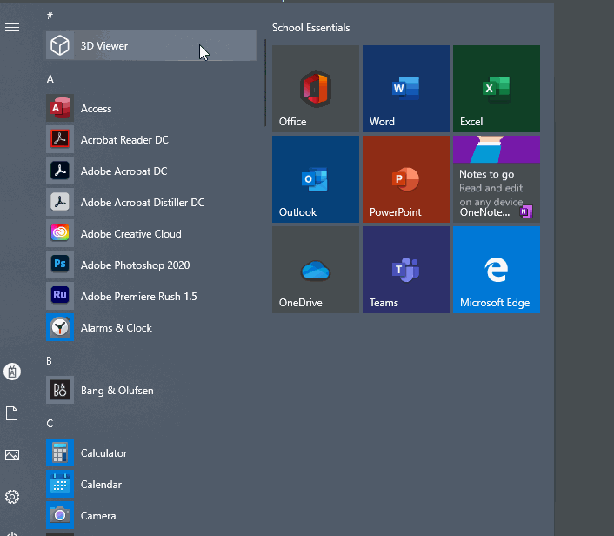Image resolution: width=614 pixels, height=536 pixels.
Task: Launch the Camera app
Action: [151, 516]
